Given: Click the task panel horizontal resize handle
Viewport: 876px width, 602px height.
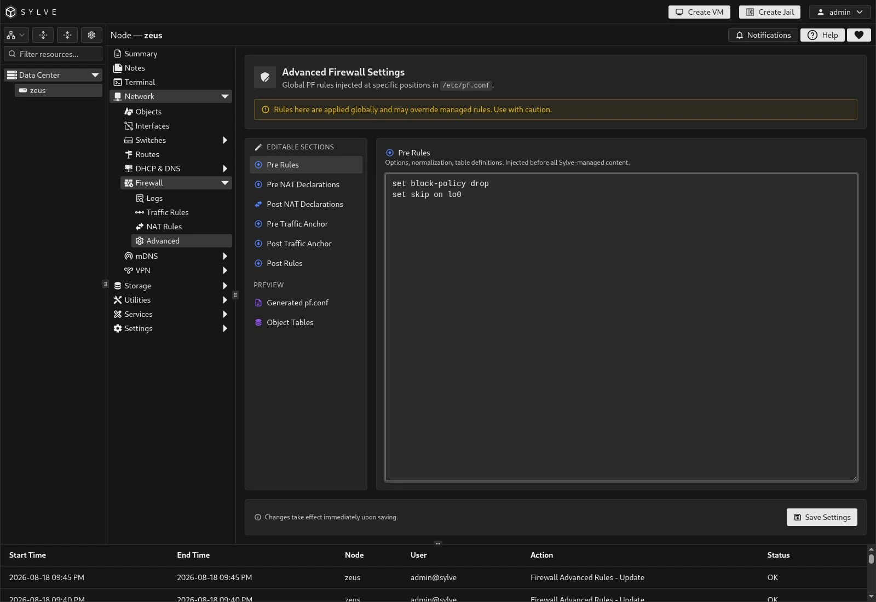Looking at the screenshot, I should pyautogui.click(x=438, y=543).
